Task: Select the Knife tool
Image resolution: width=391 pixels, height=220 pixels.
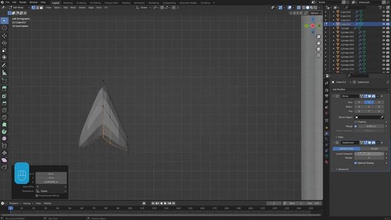Action: point(4,117)
